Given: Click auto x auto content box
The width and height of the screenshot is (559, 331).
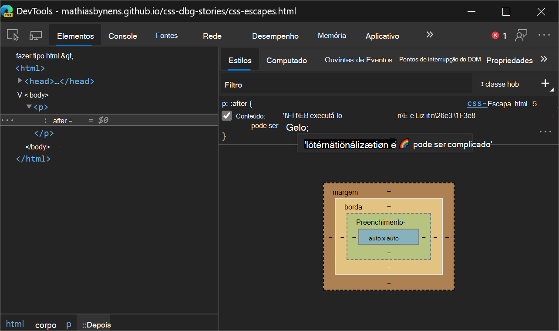Looking at the screenshot, I should [x=388, y=236].
